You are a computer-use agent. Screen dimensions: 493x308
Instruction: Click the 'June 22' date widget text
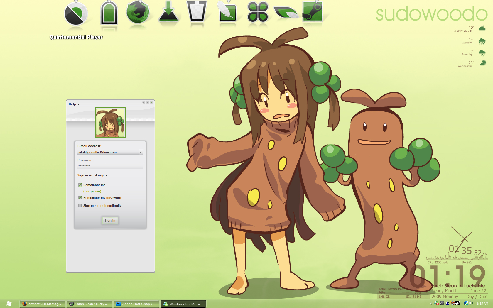click(478, 291)
